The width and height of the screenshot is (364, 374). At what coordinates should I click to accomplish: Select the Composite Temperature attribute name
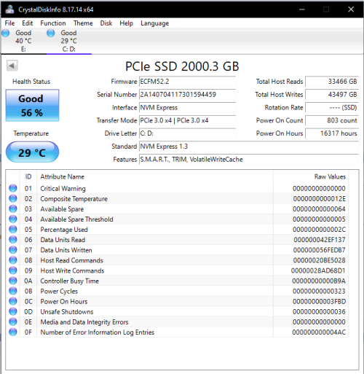74,199
